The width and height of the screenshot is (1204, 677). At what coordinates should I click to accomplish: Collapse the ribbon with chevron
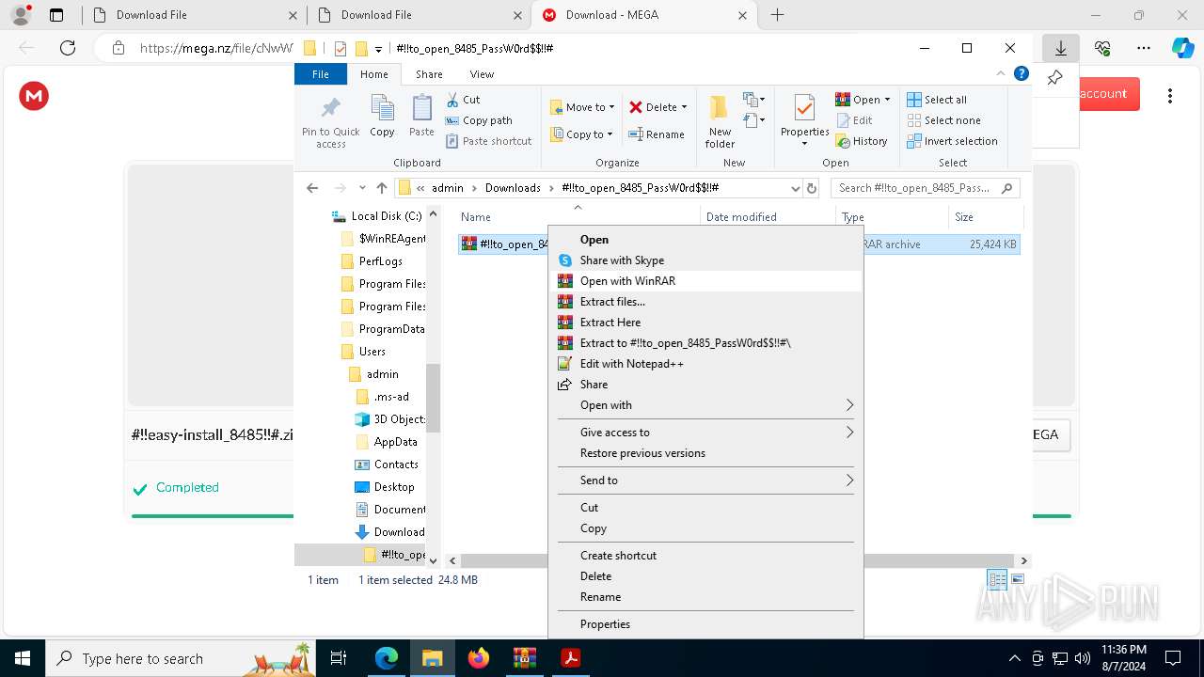pos(1001,73)
